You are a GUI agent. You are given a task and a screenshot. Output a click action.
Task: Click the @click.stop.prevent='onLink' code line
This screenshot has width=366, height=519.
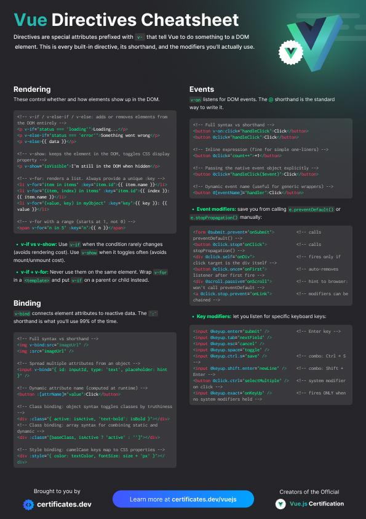(233, 293)
